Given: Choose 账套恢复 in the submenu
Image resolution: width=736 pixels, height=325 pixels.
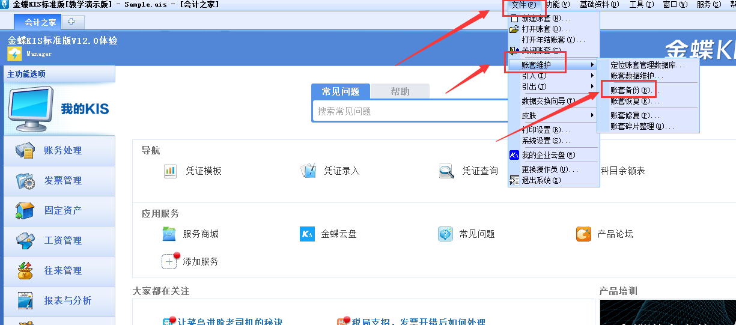Looking at the screenshot, I should [x=648, y=101].
